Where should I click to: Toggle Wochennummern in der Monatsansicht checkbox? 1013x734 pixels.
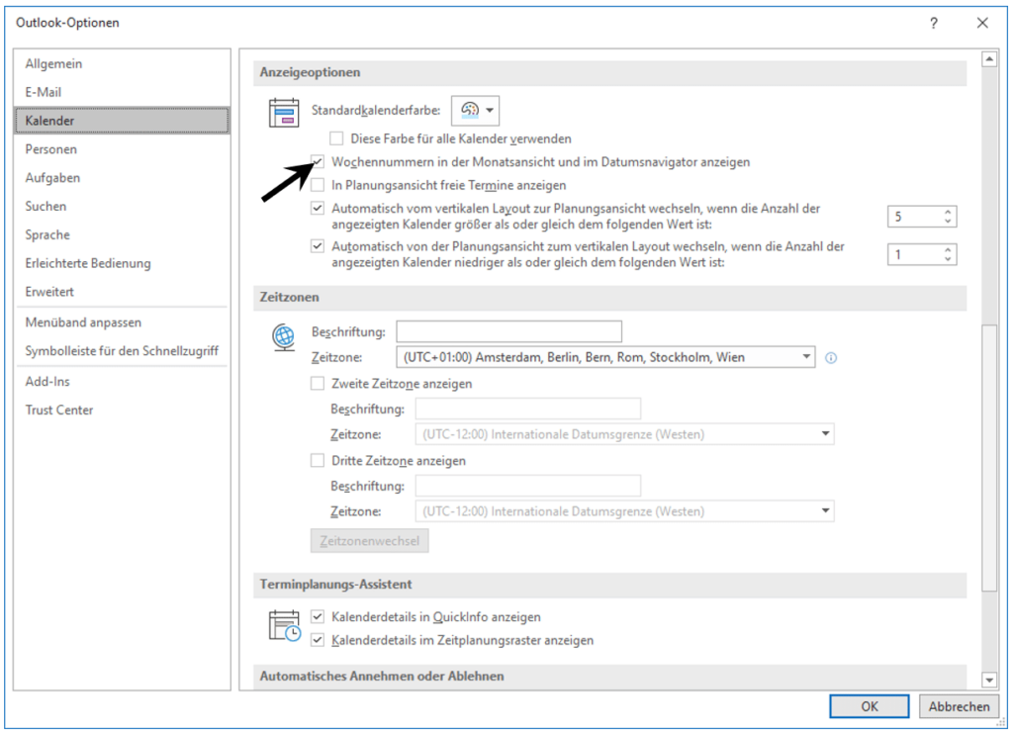(318, 161)
